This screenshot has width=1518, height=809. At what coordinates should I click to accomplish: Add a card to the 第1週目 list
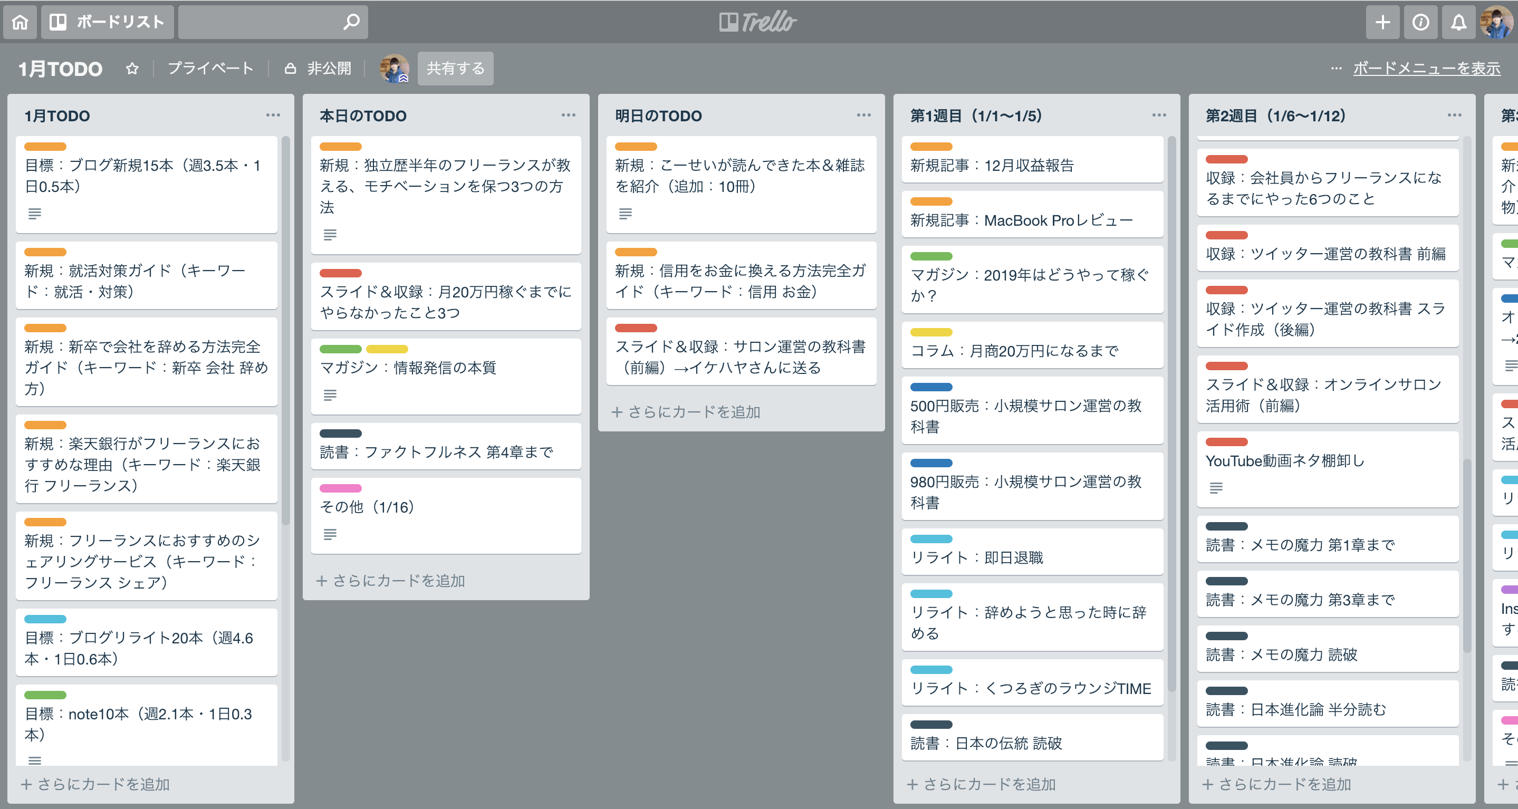click(981, 784)
